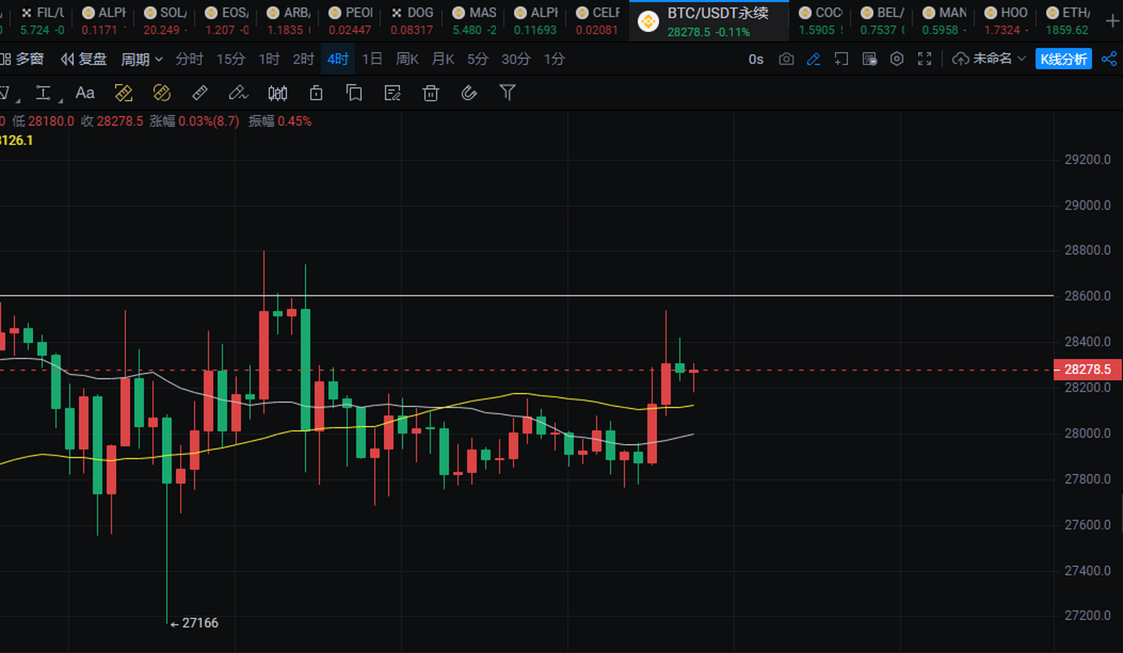Add a new ticker tab with plus
The image size is (1123, 653).
tap(1112, 21)
